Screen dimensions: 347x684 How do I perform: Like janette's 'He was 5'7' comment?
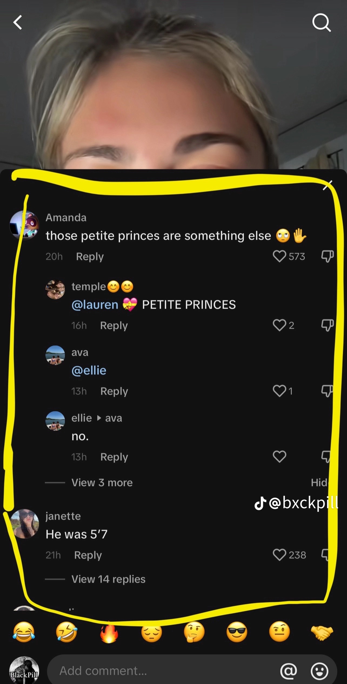click(x=279, y=555)
